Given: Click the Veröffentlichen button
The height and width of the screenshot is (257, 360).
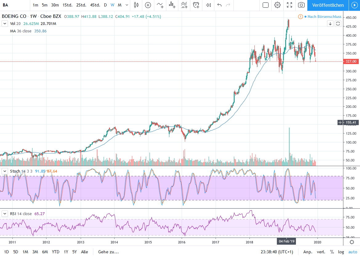Looking at the screenshot, I should click(x=328, y=5).
